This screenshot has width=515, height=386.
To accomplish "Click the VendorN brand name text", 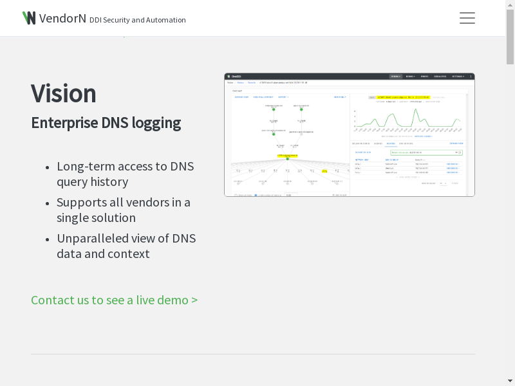I will (x=62, y=18).
